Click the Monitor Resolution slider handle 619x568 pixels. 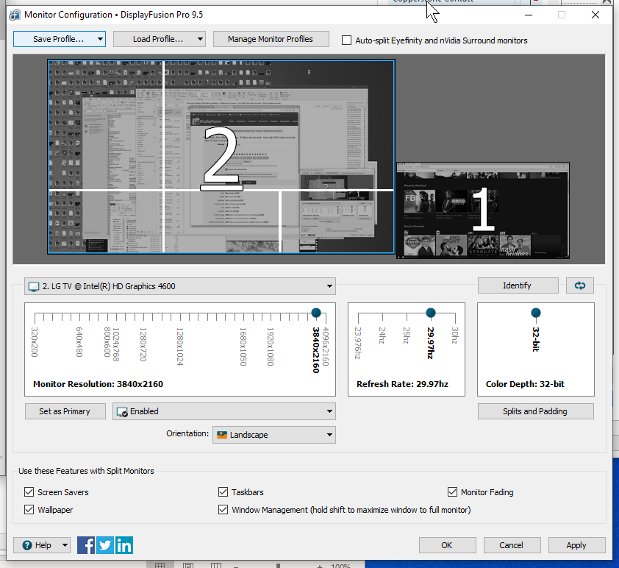(x=316, y=313)
